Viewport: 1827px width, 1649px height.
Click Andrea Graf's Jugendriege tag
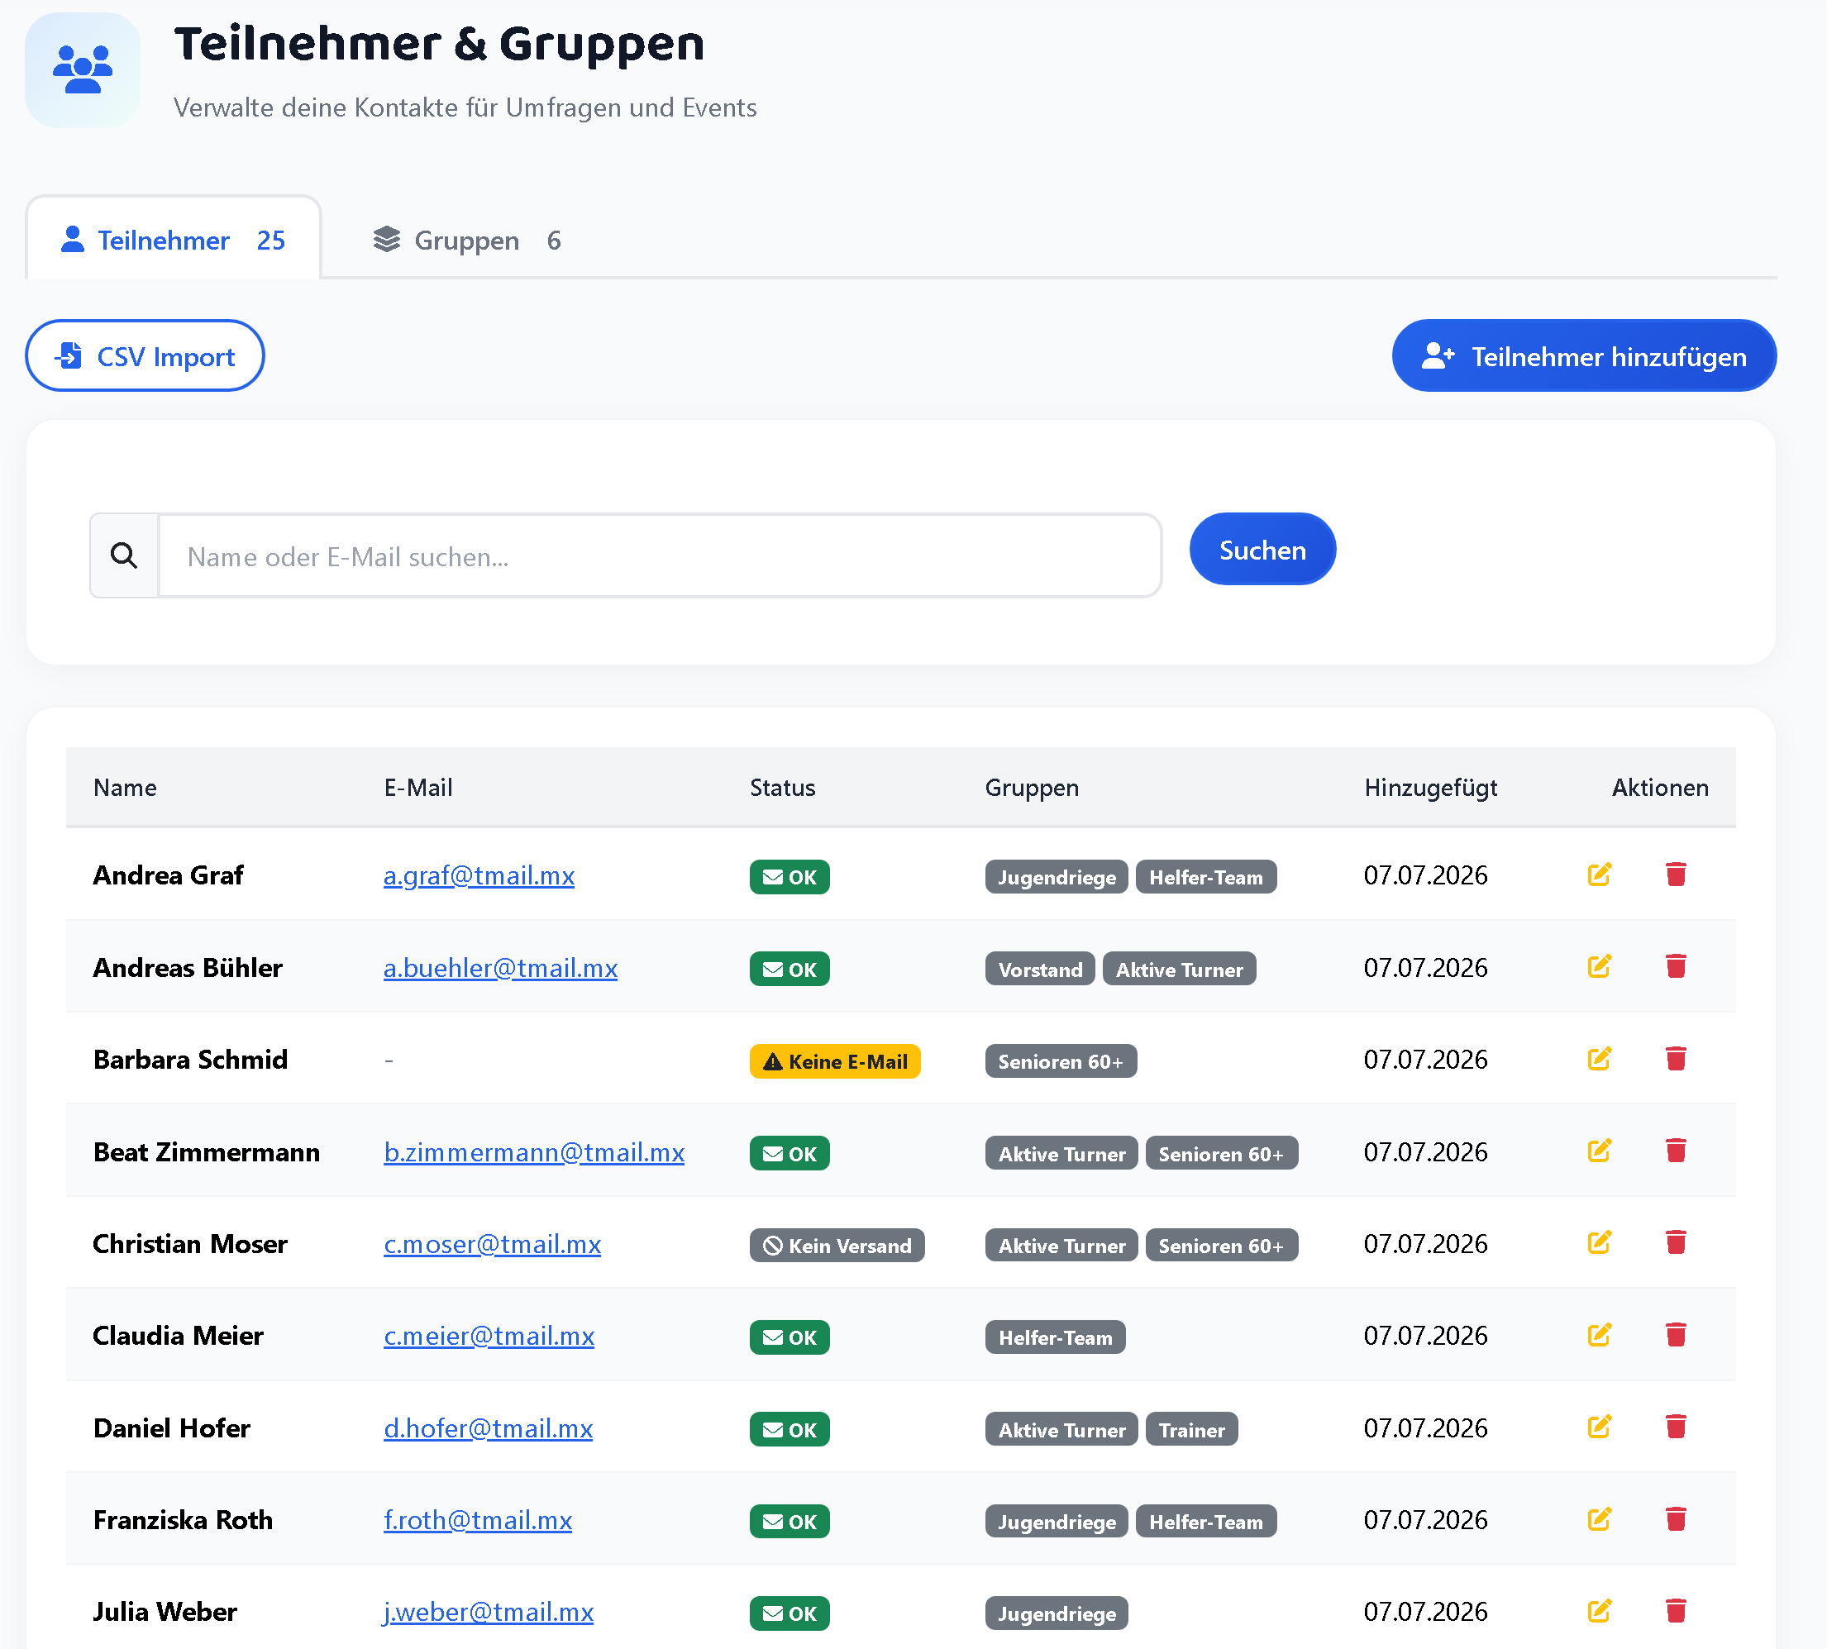point(1057,876)
